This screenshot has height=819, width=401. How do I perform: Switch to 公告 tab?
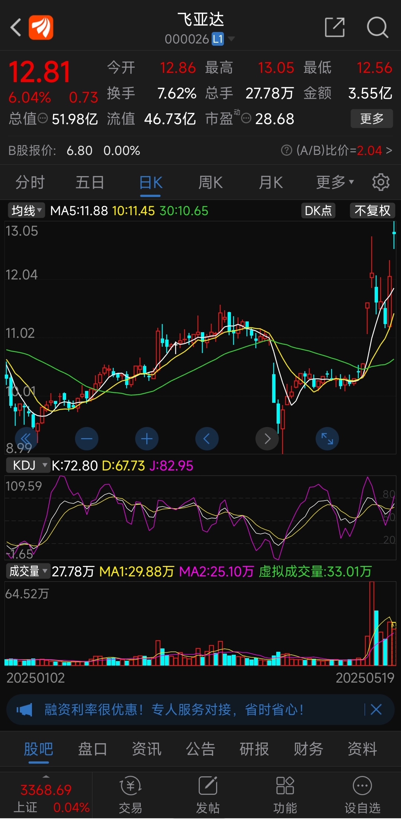tap(200, 749)
